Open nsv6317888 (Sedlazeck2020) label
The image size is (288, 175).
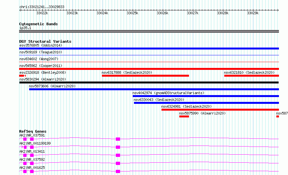click(127, 72)
